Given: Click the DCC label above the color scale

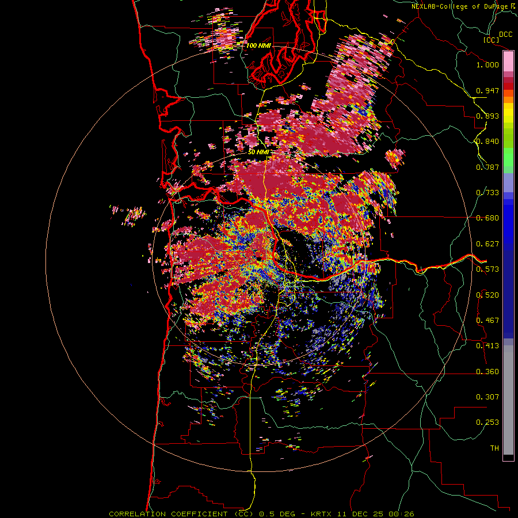Looking at the screenshot, I should point(505,35).
